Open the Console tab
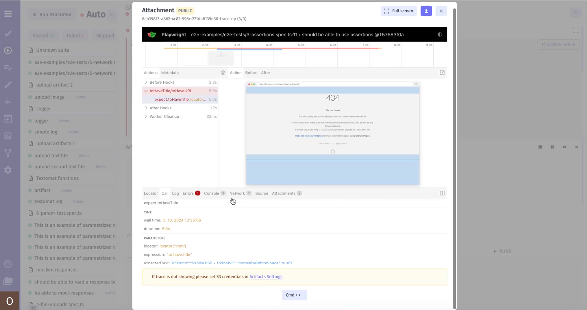 coord(214,193)
